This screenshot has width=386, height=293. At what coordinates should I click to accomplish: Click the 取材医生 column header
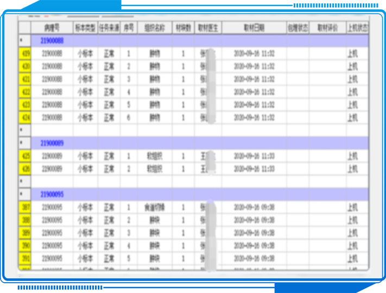click(x=208, y=28)
